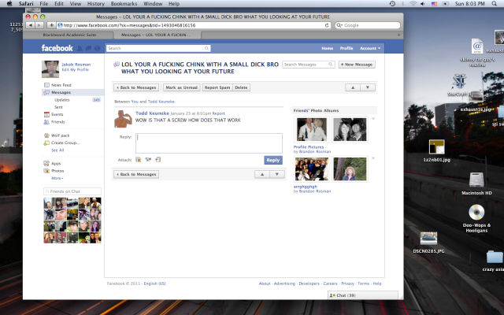Click the bottom down arrow below reply
The image size is (504, 315).
pyautogui.click(x=277, y=174)
